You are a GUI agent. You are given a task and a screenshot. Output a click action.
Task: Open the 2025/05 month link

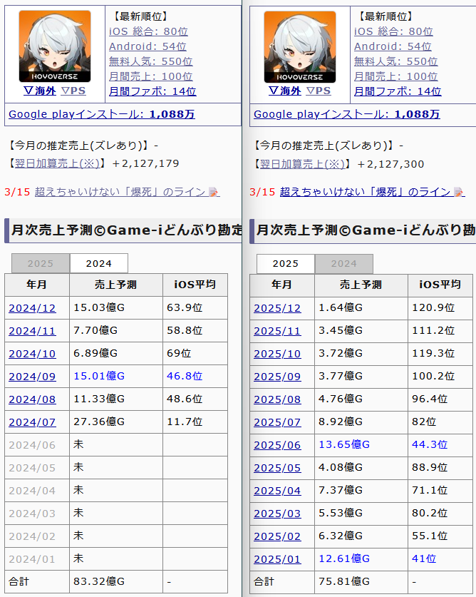coord(277,468)
